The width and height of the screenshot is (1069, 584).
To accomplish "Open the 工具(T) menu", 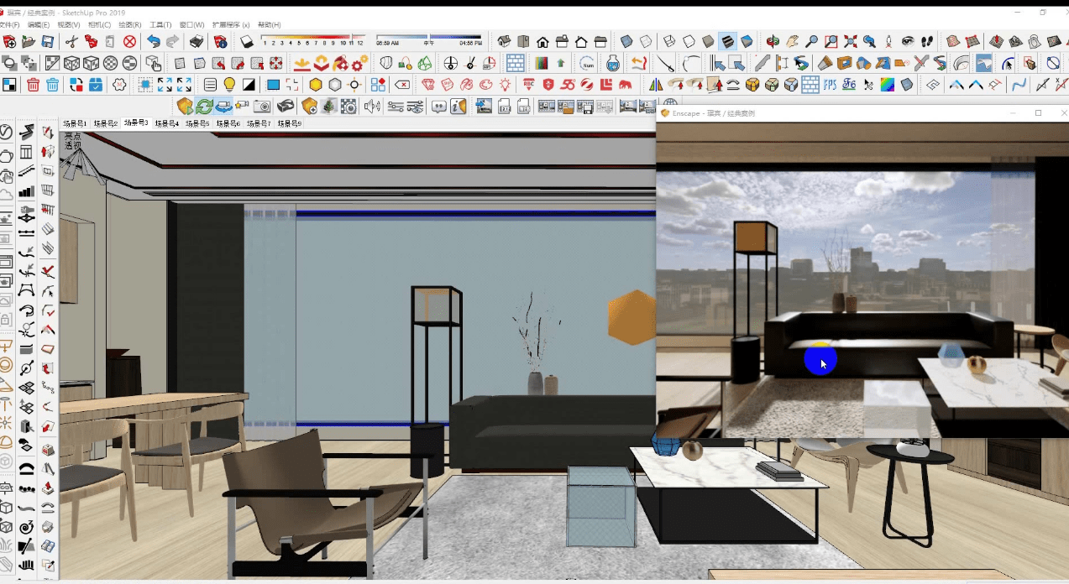I will click(x=160, y=25).
